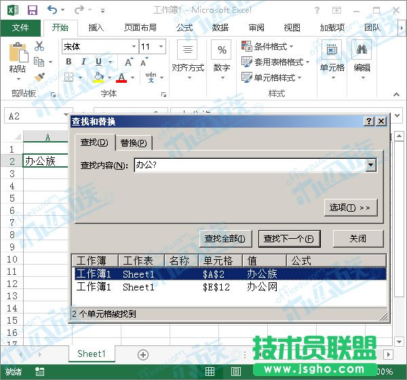The width and height of the screenshot is (407, 380).
Task: Click the Increase Font Size icon
Action: 129,62
